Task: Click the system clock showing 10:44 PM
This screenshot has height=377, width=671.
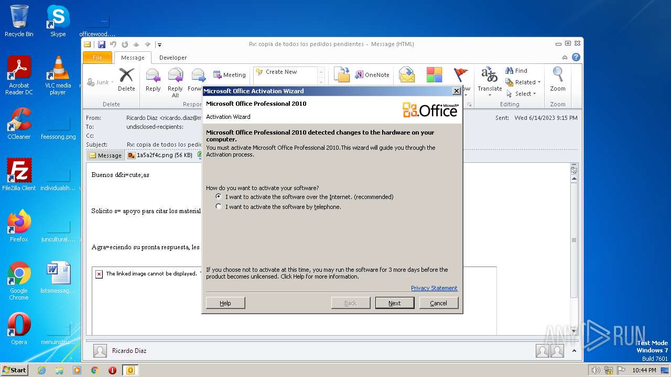Action: (x=644, y=370)
